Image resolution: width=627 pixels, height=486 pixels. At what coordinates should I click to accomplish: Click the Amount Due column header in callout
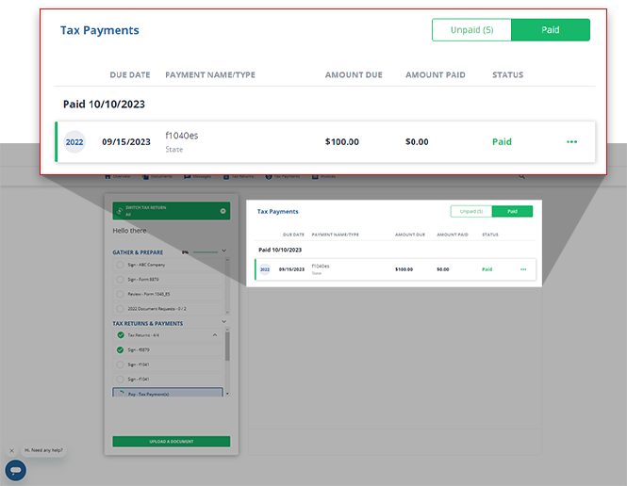pyautogui.click(x=354, y=74)
